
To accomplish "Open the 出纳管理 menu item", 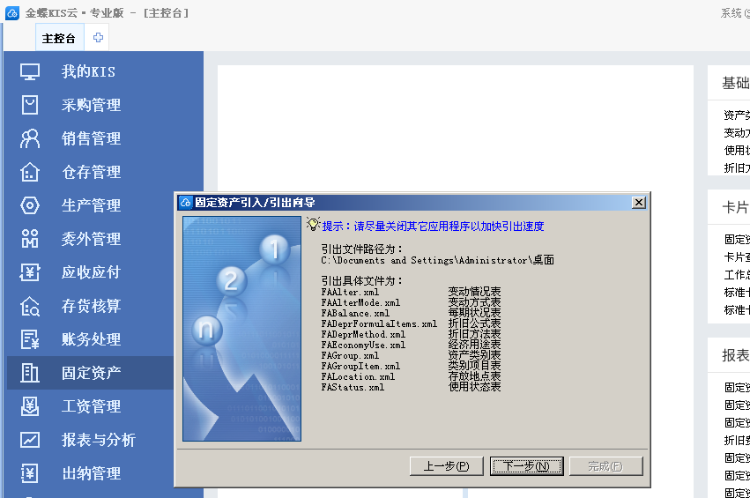I will [91, 473].
